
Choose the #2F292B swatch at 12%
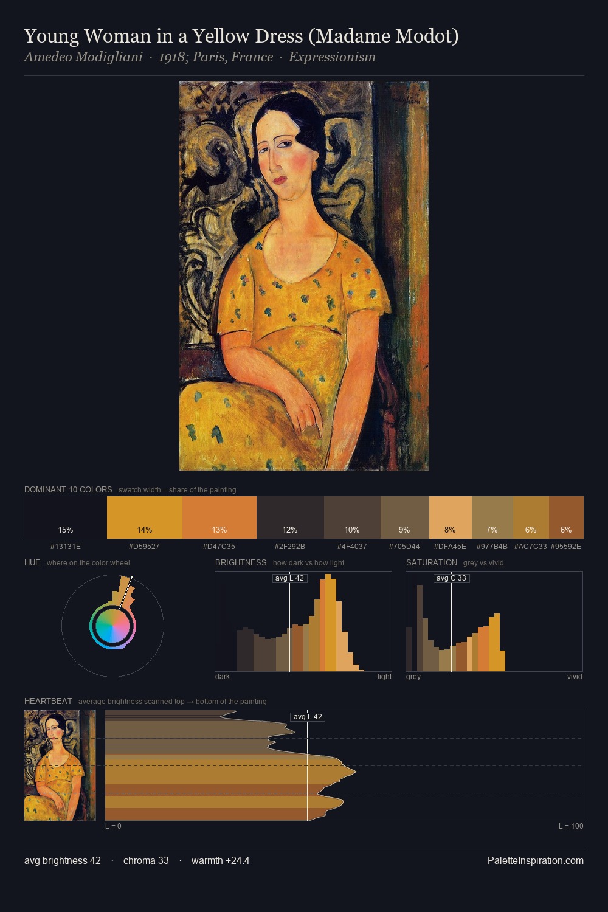(290, 517)
